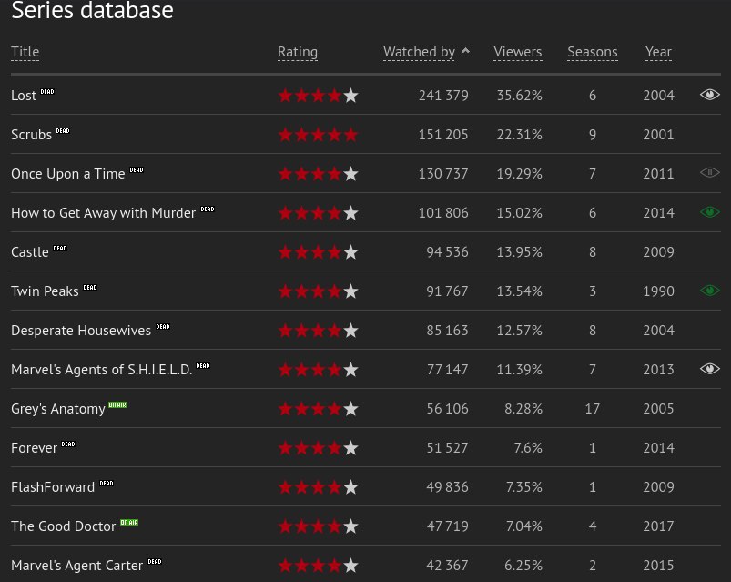Click the eye icon in the Lost row
The width and height of the screenshot is (731, 582).
pyautogui.click(x=709, y=95)
